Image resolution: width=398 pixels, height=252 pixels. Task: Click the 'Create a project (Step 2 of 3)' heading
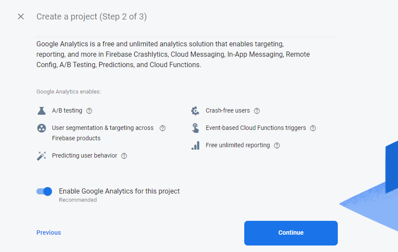point(91,17)
